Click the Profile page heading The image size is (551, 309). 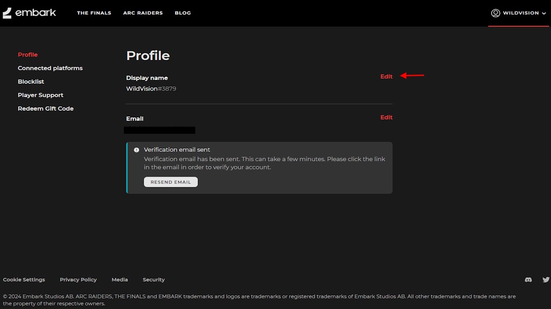[148, 56]
